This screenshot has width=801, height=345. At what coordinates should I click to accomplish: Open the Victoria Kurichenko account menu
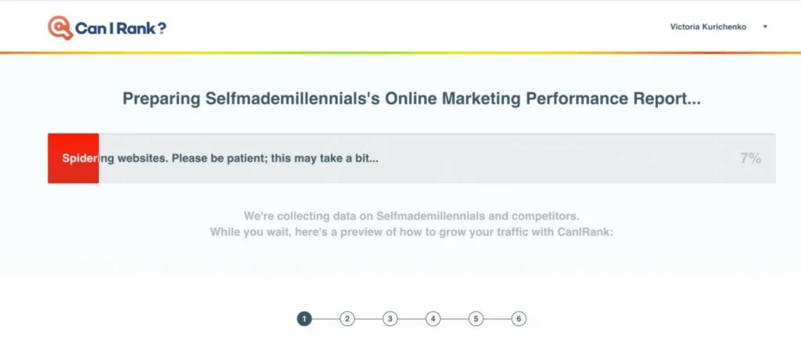[708, 27]
